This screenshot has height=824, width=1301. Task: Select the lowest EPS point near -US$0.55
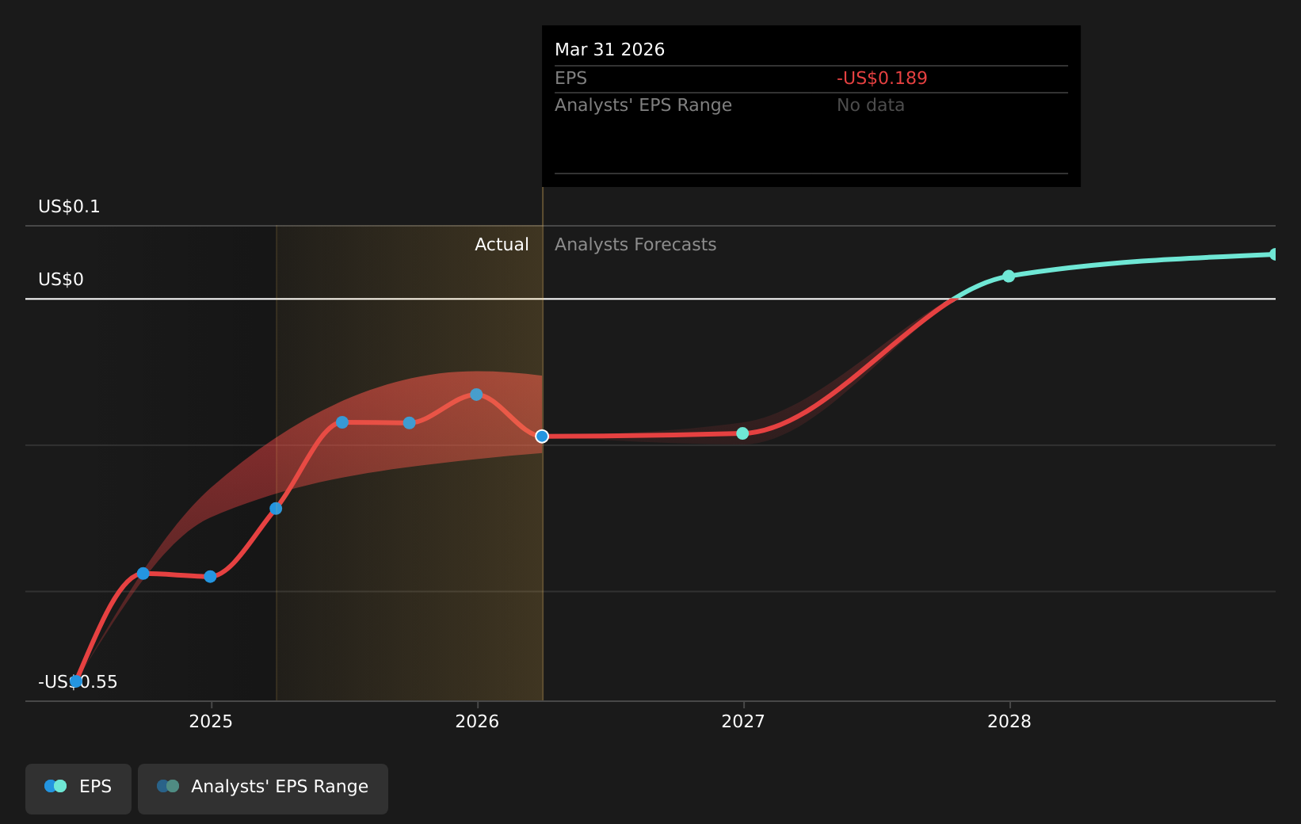tap(76, 681)
